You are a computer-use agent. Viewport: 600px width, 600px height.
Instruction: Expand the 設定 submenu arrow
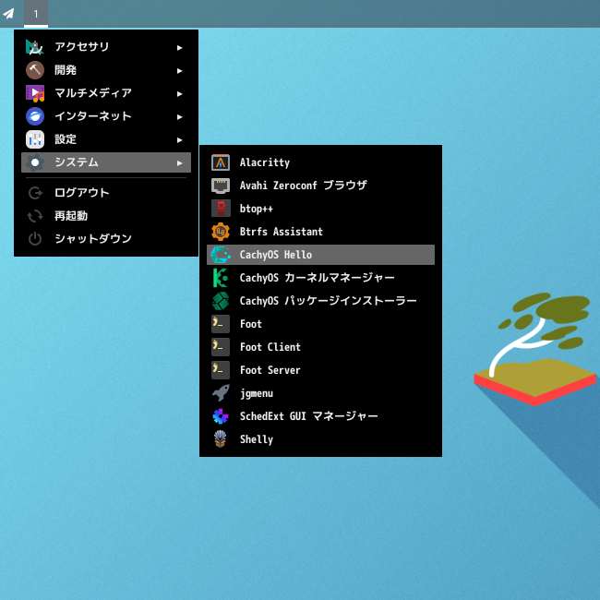click(179, 140)
